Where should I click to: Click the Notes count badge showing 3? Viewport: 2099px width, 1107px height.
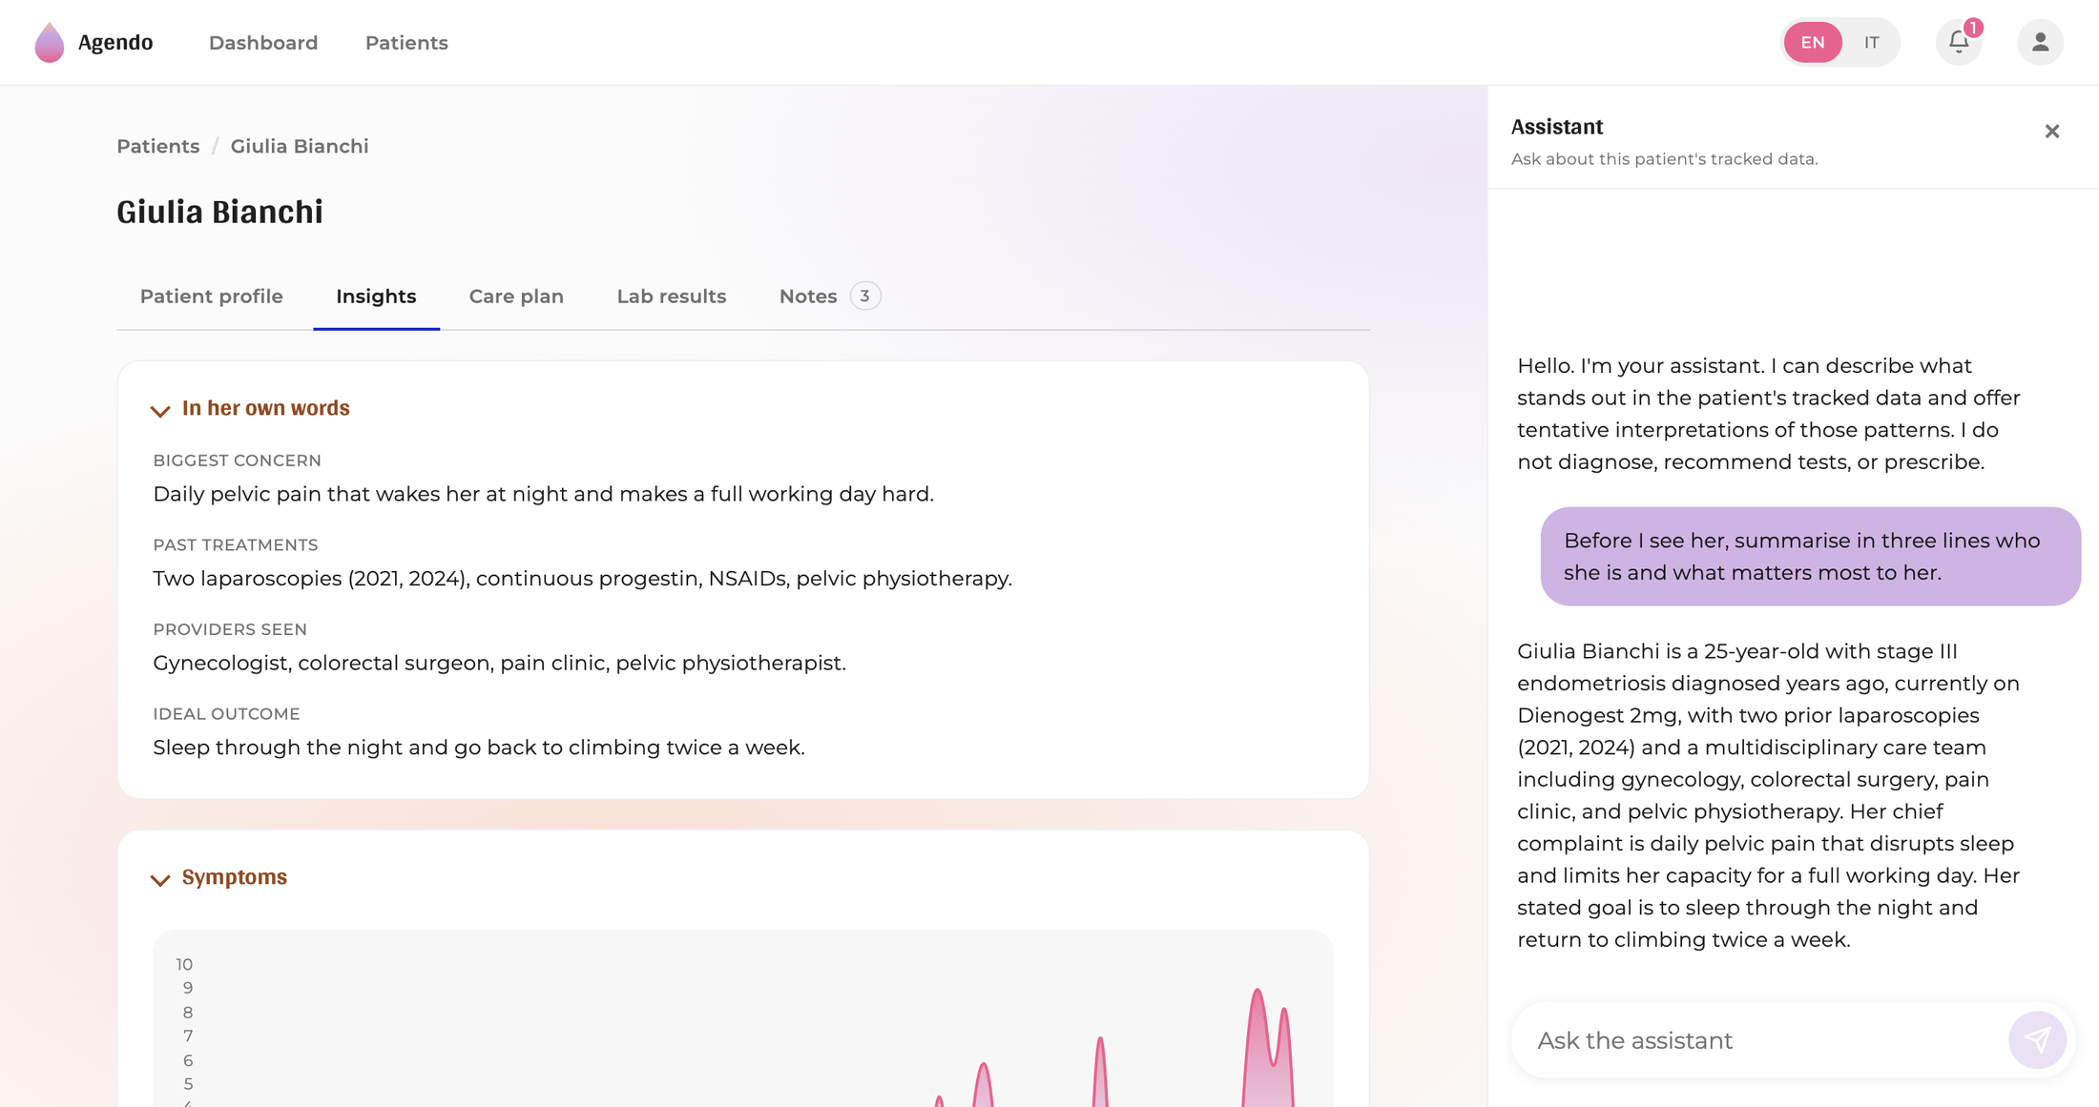pos(864,297)
